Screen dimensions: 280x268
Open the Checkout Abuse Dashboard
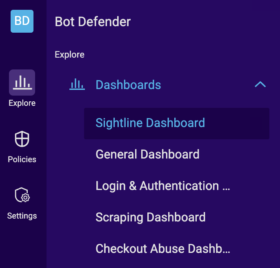click(x=163, y=248)
